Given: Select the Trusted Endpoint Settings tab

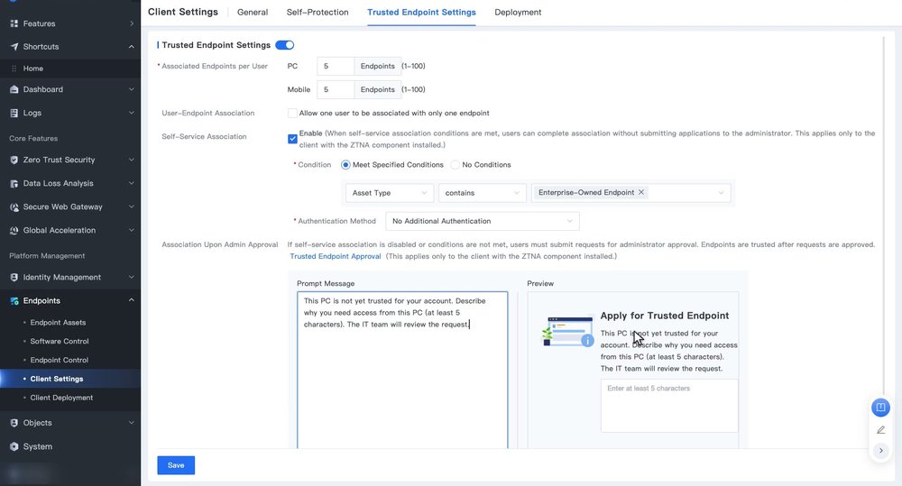Looking at the screenshot, I should point(421,12).
